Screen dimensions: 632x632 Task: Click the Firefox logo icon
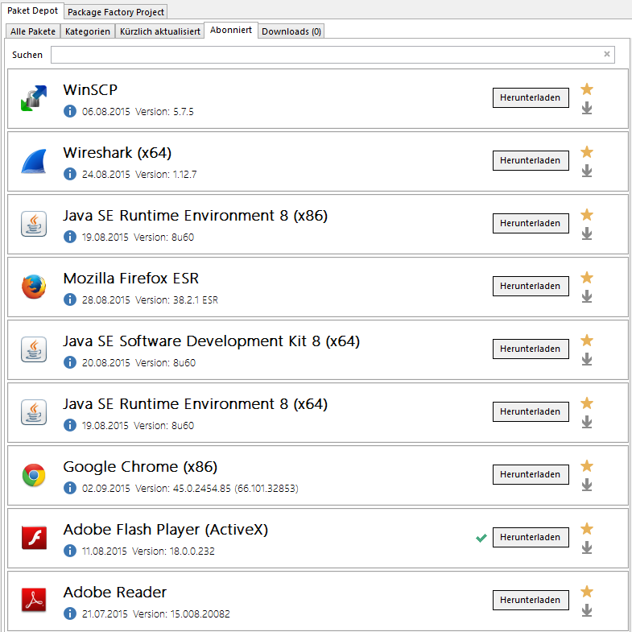[34, 287]
